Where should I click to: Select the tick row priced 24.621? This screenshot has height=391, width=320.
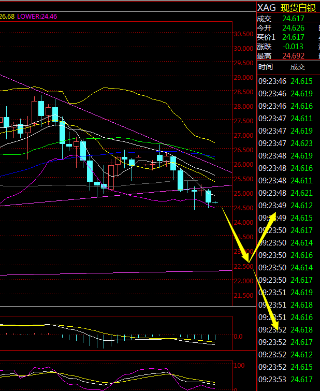288,193
